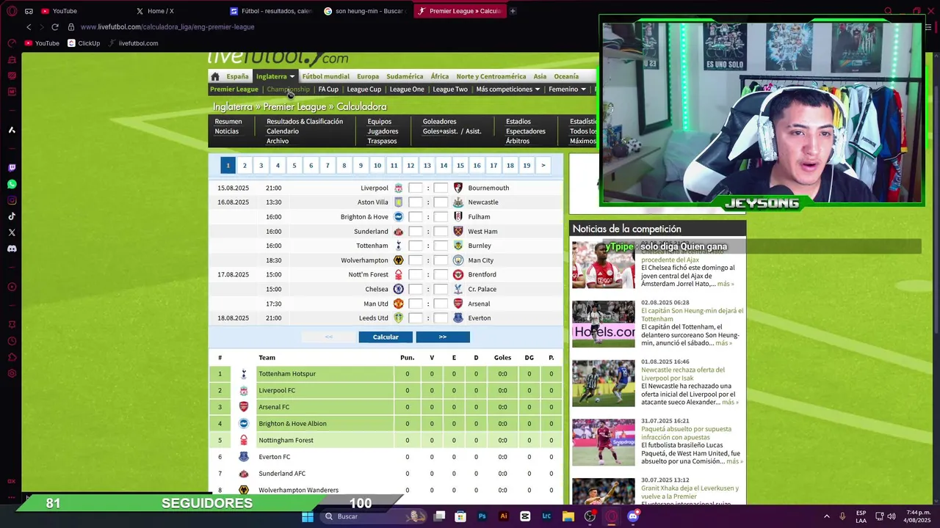940x528 pixels.
Task: Click the browser address bar URL
Action: pos(167,27)
